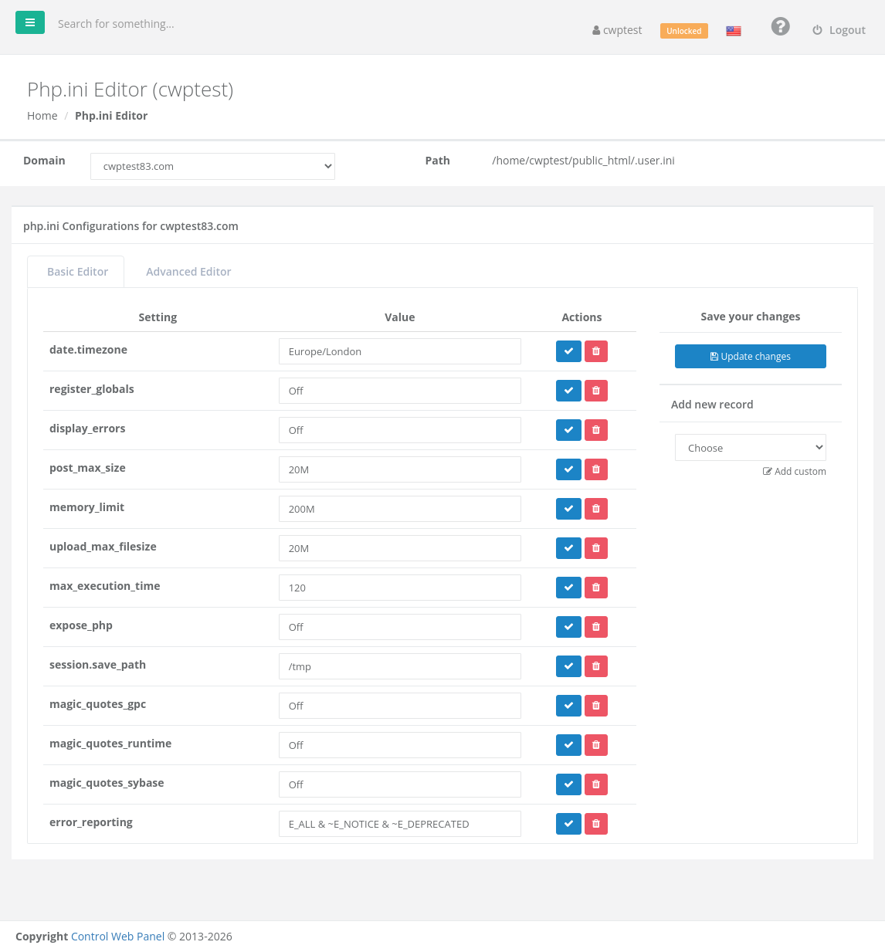This screenshot has width=885, height=952.
Task: Confirm memory_limit with check button
Action: [x=568, y=509]
